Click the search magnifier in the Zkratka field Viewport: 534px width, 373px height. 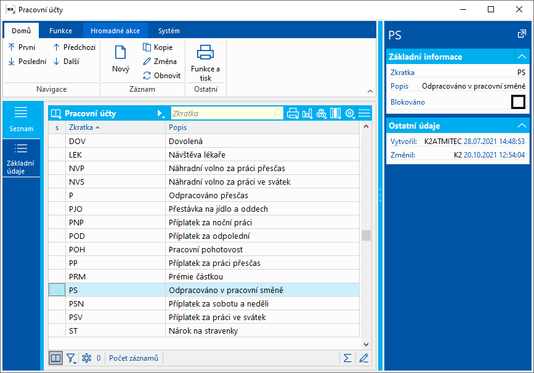pos(277,113)
